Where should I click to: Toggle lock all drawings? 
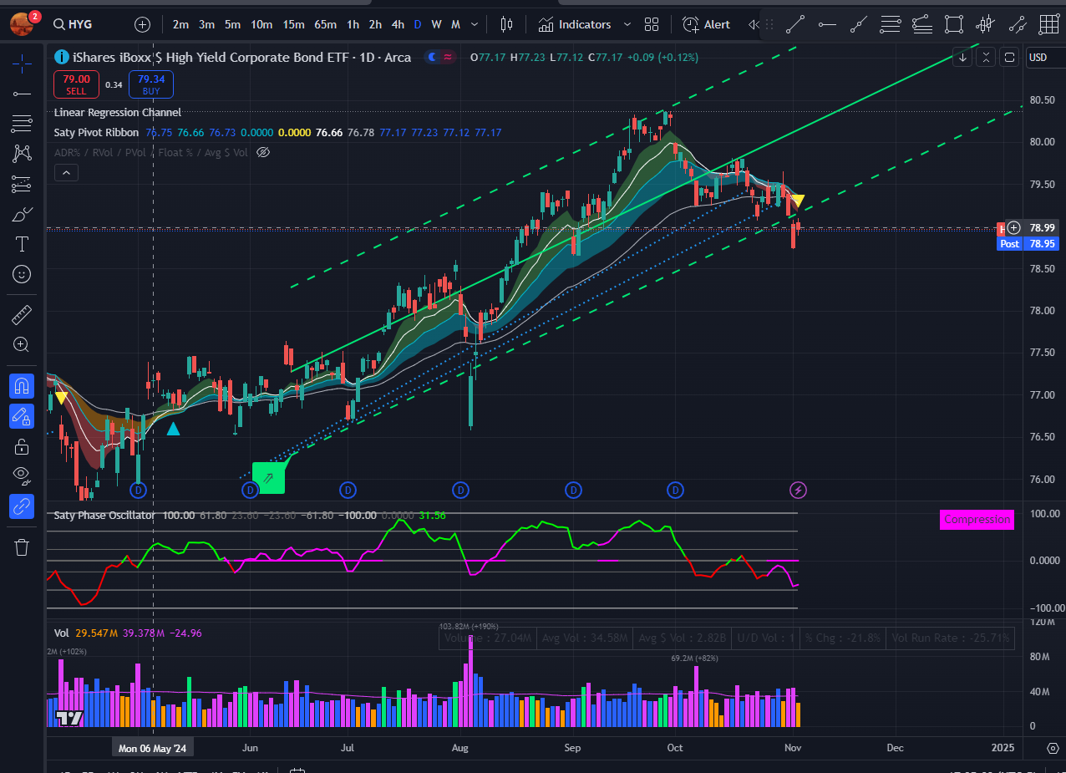coord(22,446)
